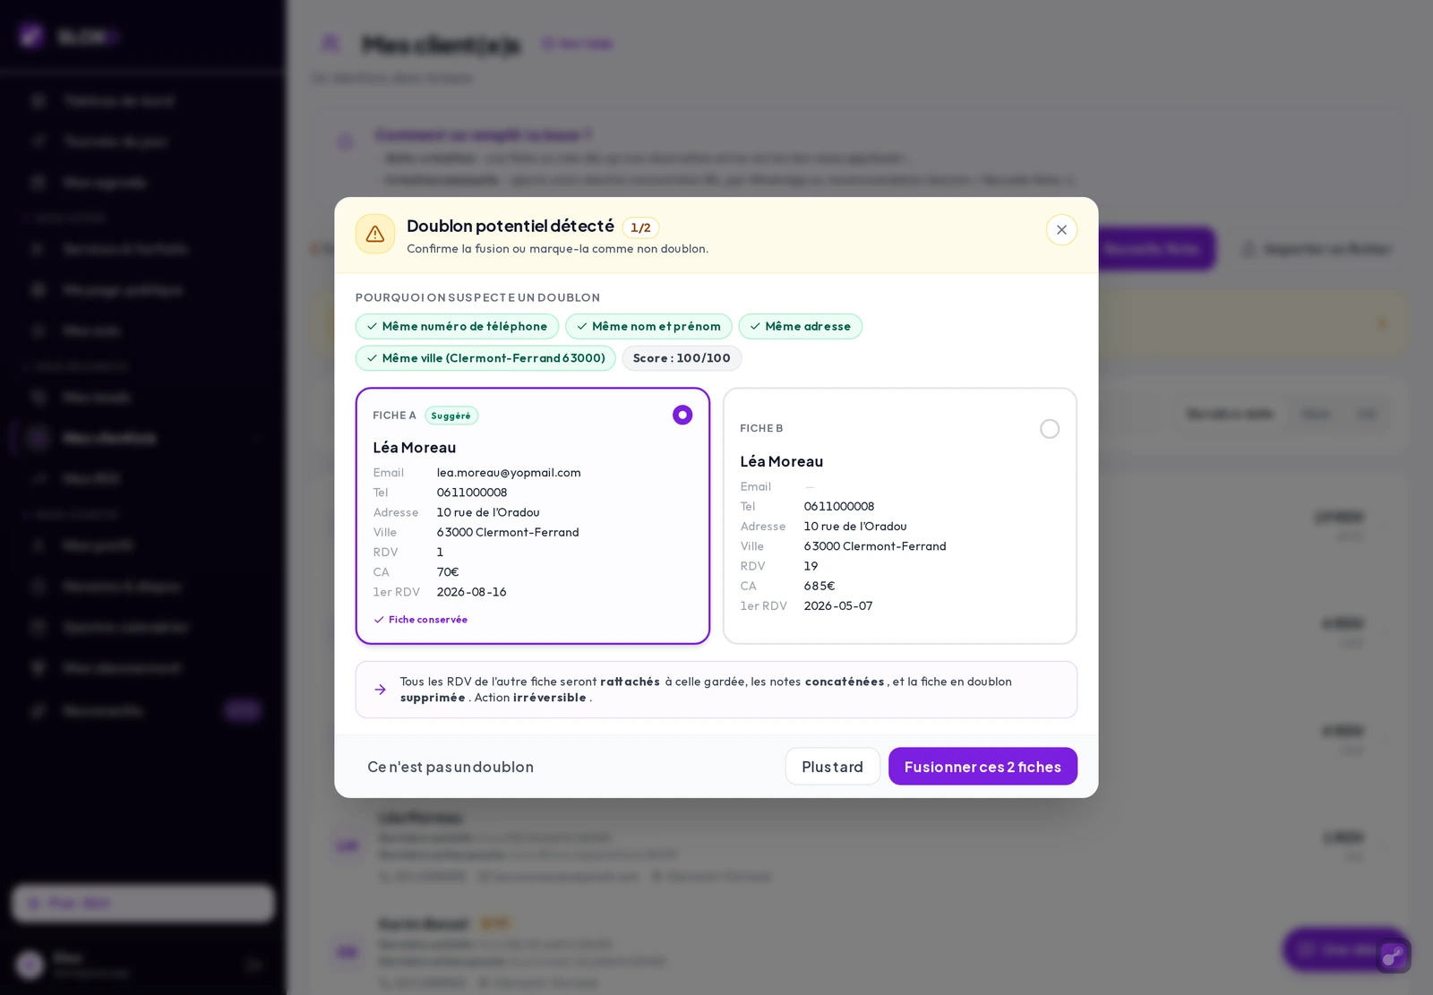
Task: Click checkmark on Même numéro de téléphone chip
Action: pos(372,327)
